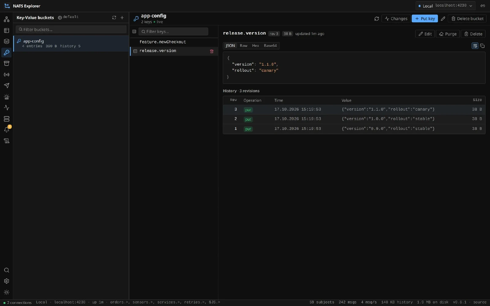The image size is (490, 306).
Task: Open the Local localhost:4230 connection dropdown
Action: (446, 6)
